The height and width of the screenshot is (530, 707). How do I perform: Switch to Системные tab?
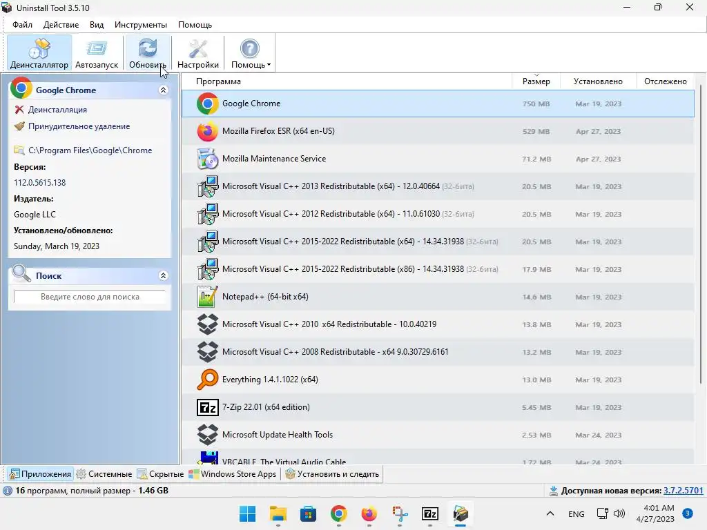(x=104, y=474)
